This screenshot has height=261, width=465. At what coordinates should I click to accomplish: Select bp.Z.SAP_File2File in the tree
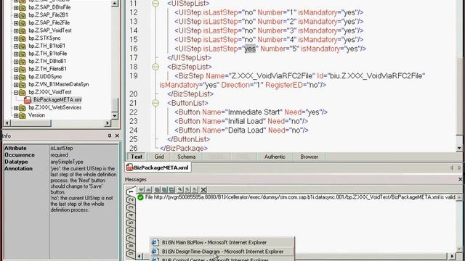pos(49,22)
